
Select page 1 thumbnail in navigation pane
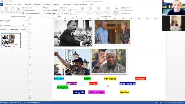click(11, 40)
